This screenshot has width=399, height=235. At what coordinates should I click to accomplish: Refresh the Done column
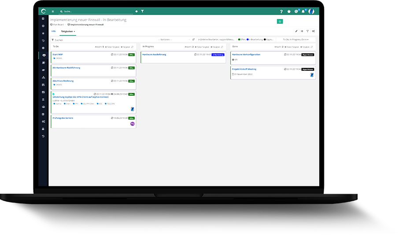[x=312, y=47]
